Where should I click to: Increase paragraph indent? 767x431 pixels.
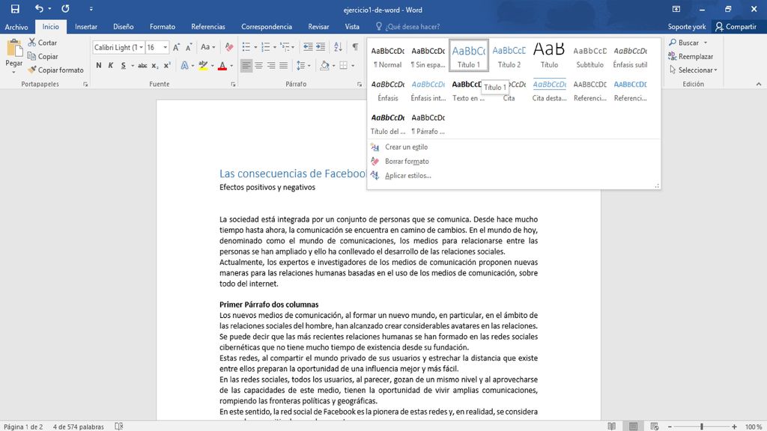click(x=321, y=47)
